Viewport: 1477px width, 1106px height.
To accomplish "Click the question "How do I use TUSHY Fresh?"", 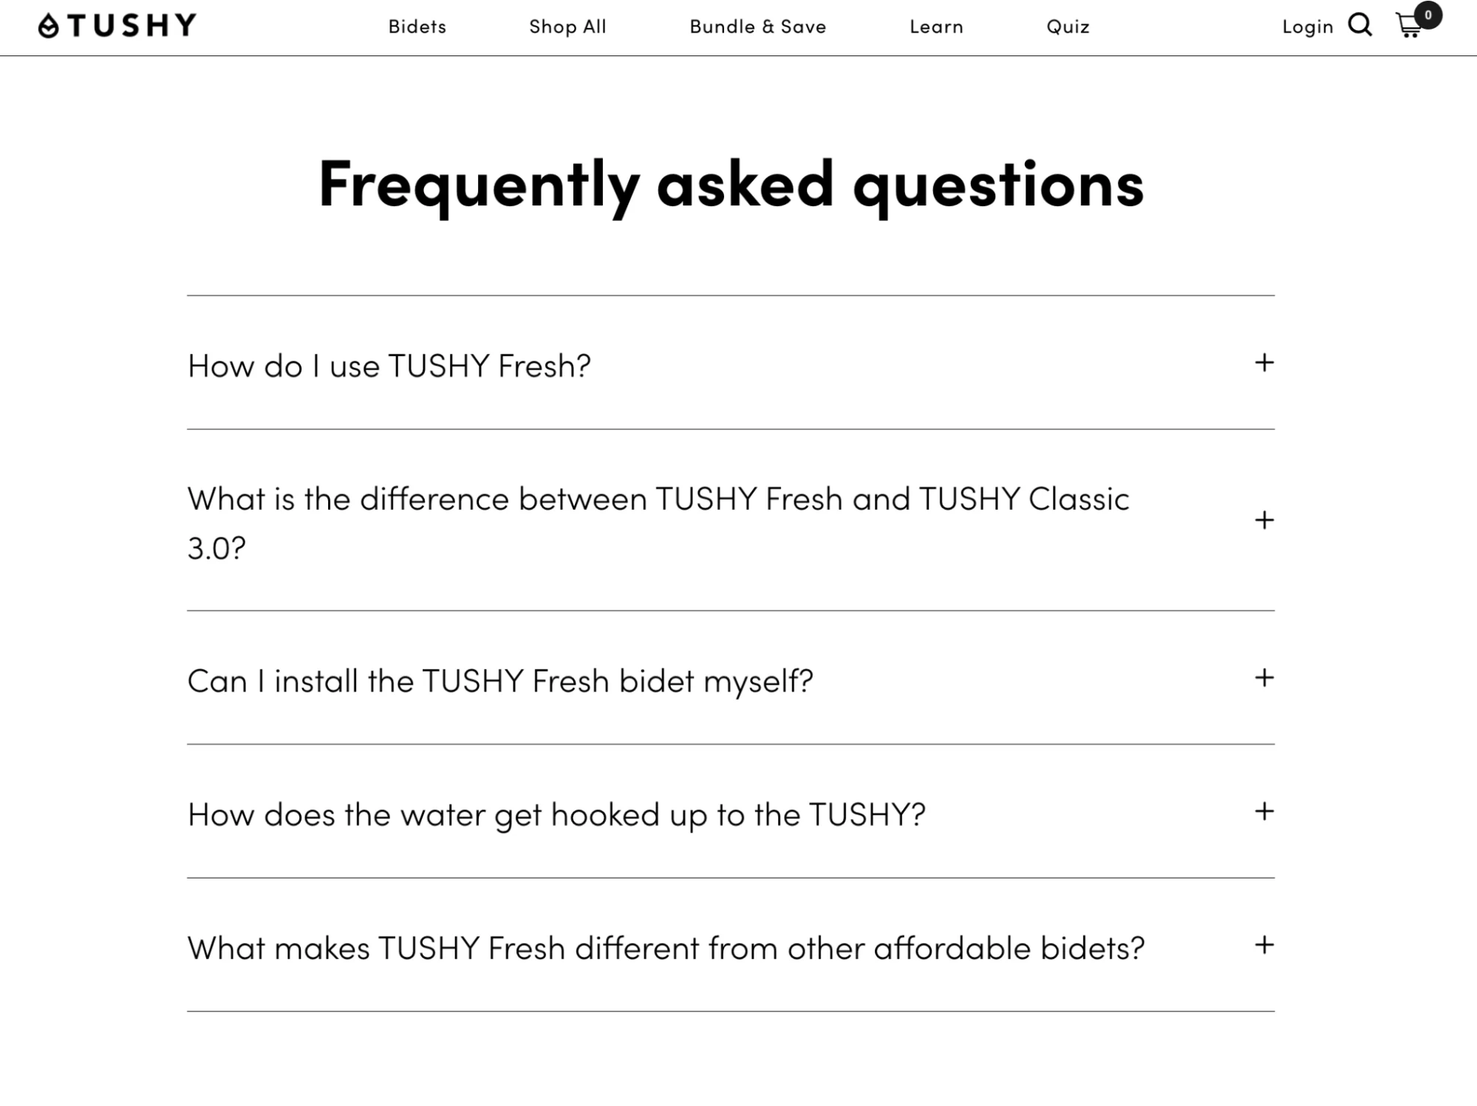I will tap(389, 364).
